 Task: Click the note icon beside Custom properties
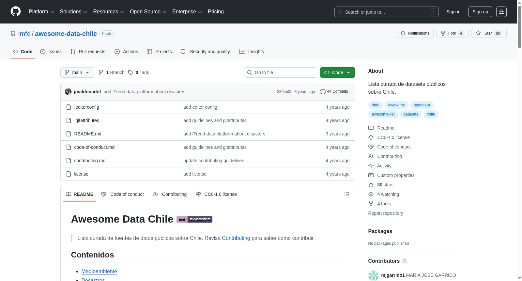tap(371, 175)
